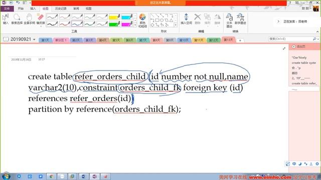Click Insert Space tool
Viewport: 321px width, 180px height.
tap(186, 19)
